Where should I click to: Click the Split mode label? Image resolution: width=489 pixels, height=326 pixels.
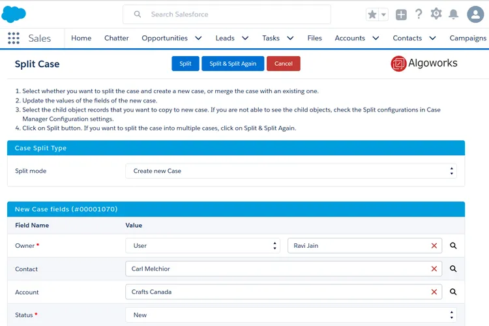pos(31,171)
